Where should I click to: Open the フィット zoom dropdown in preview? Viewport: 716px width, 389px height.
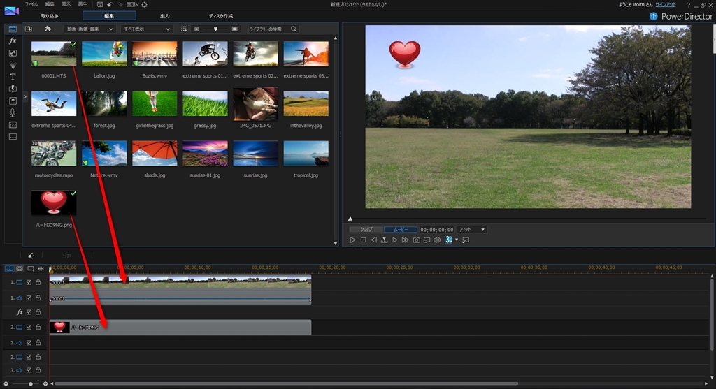471,229
